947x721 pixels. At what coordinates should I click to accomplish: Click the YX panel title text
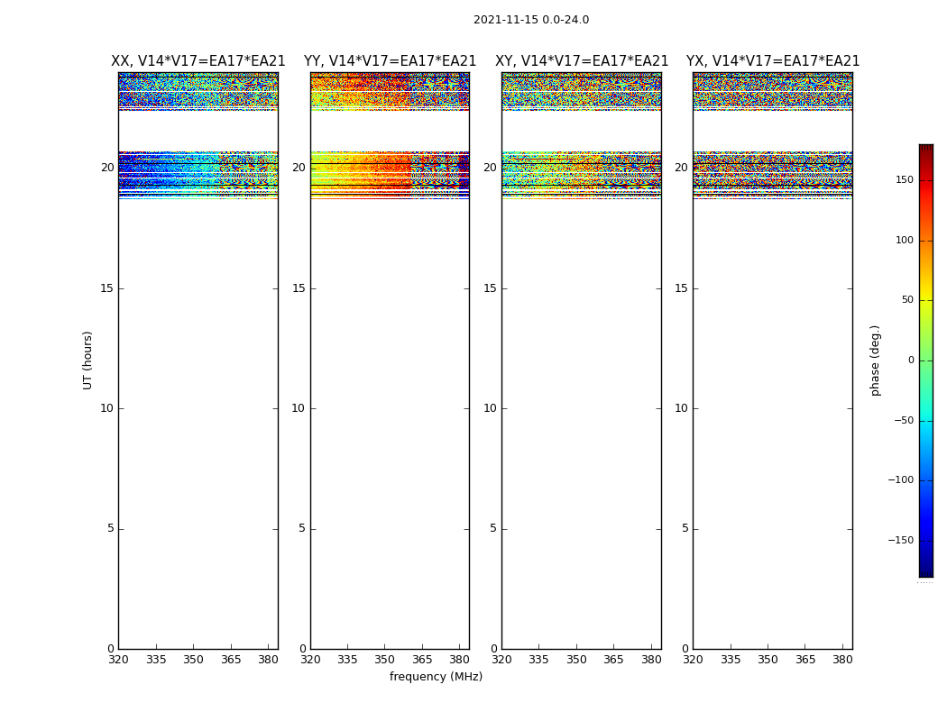[x=773, y=61]
